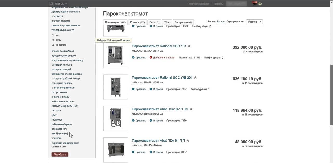This screenshot has width=333, height=163.
Task: Click 'от 15 поставщиков' under Rational SCC WE 201
Action: click(x=252, y=83)
